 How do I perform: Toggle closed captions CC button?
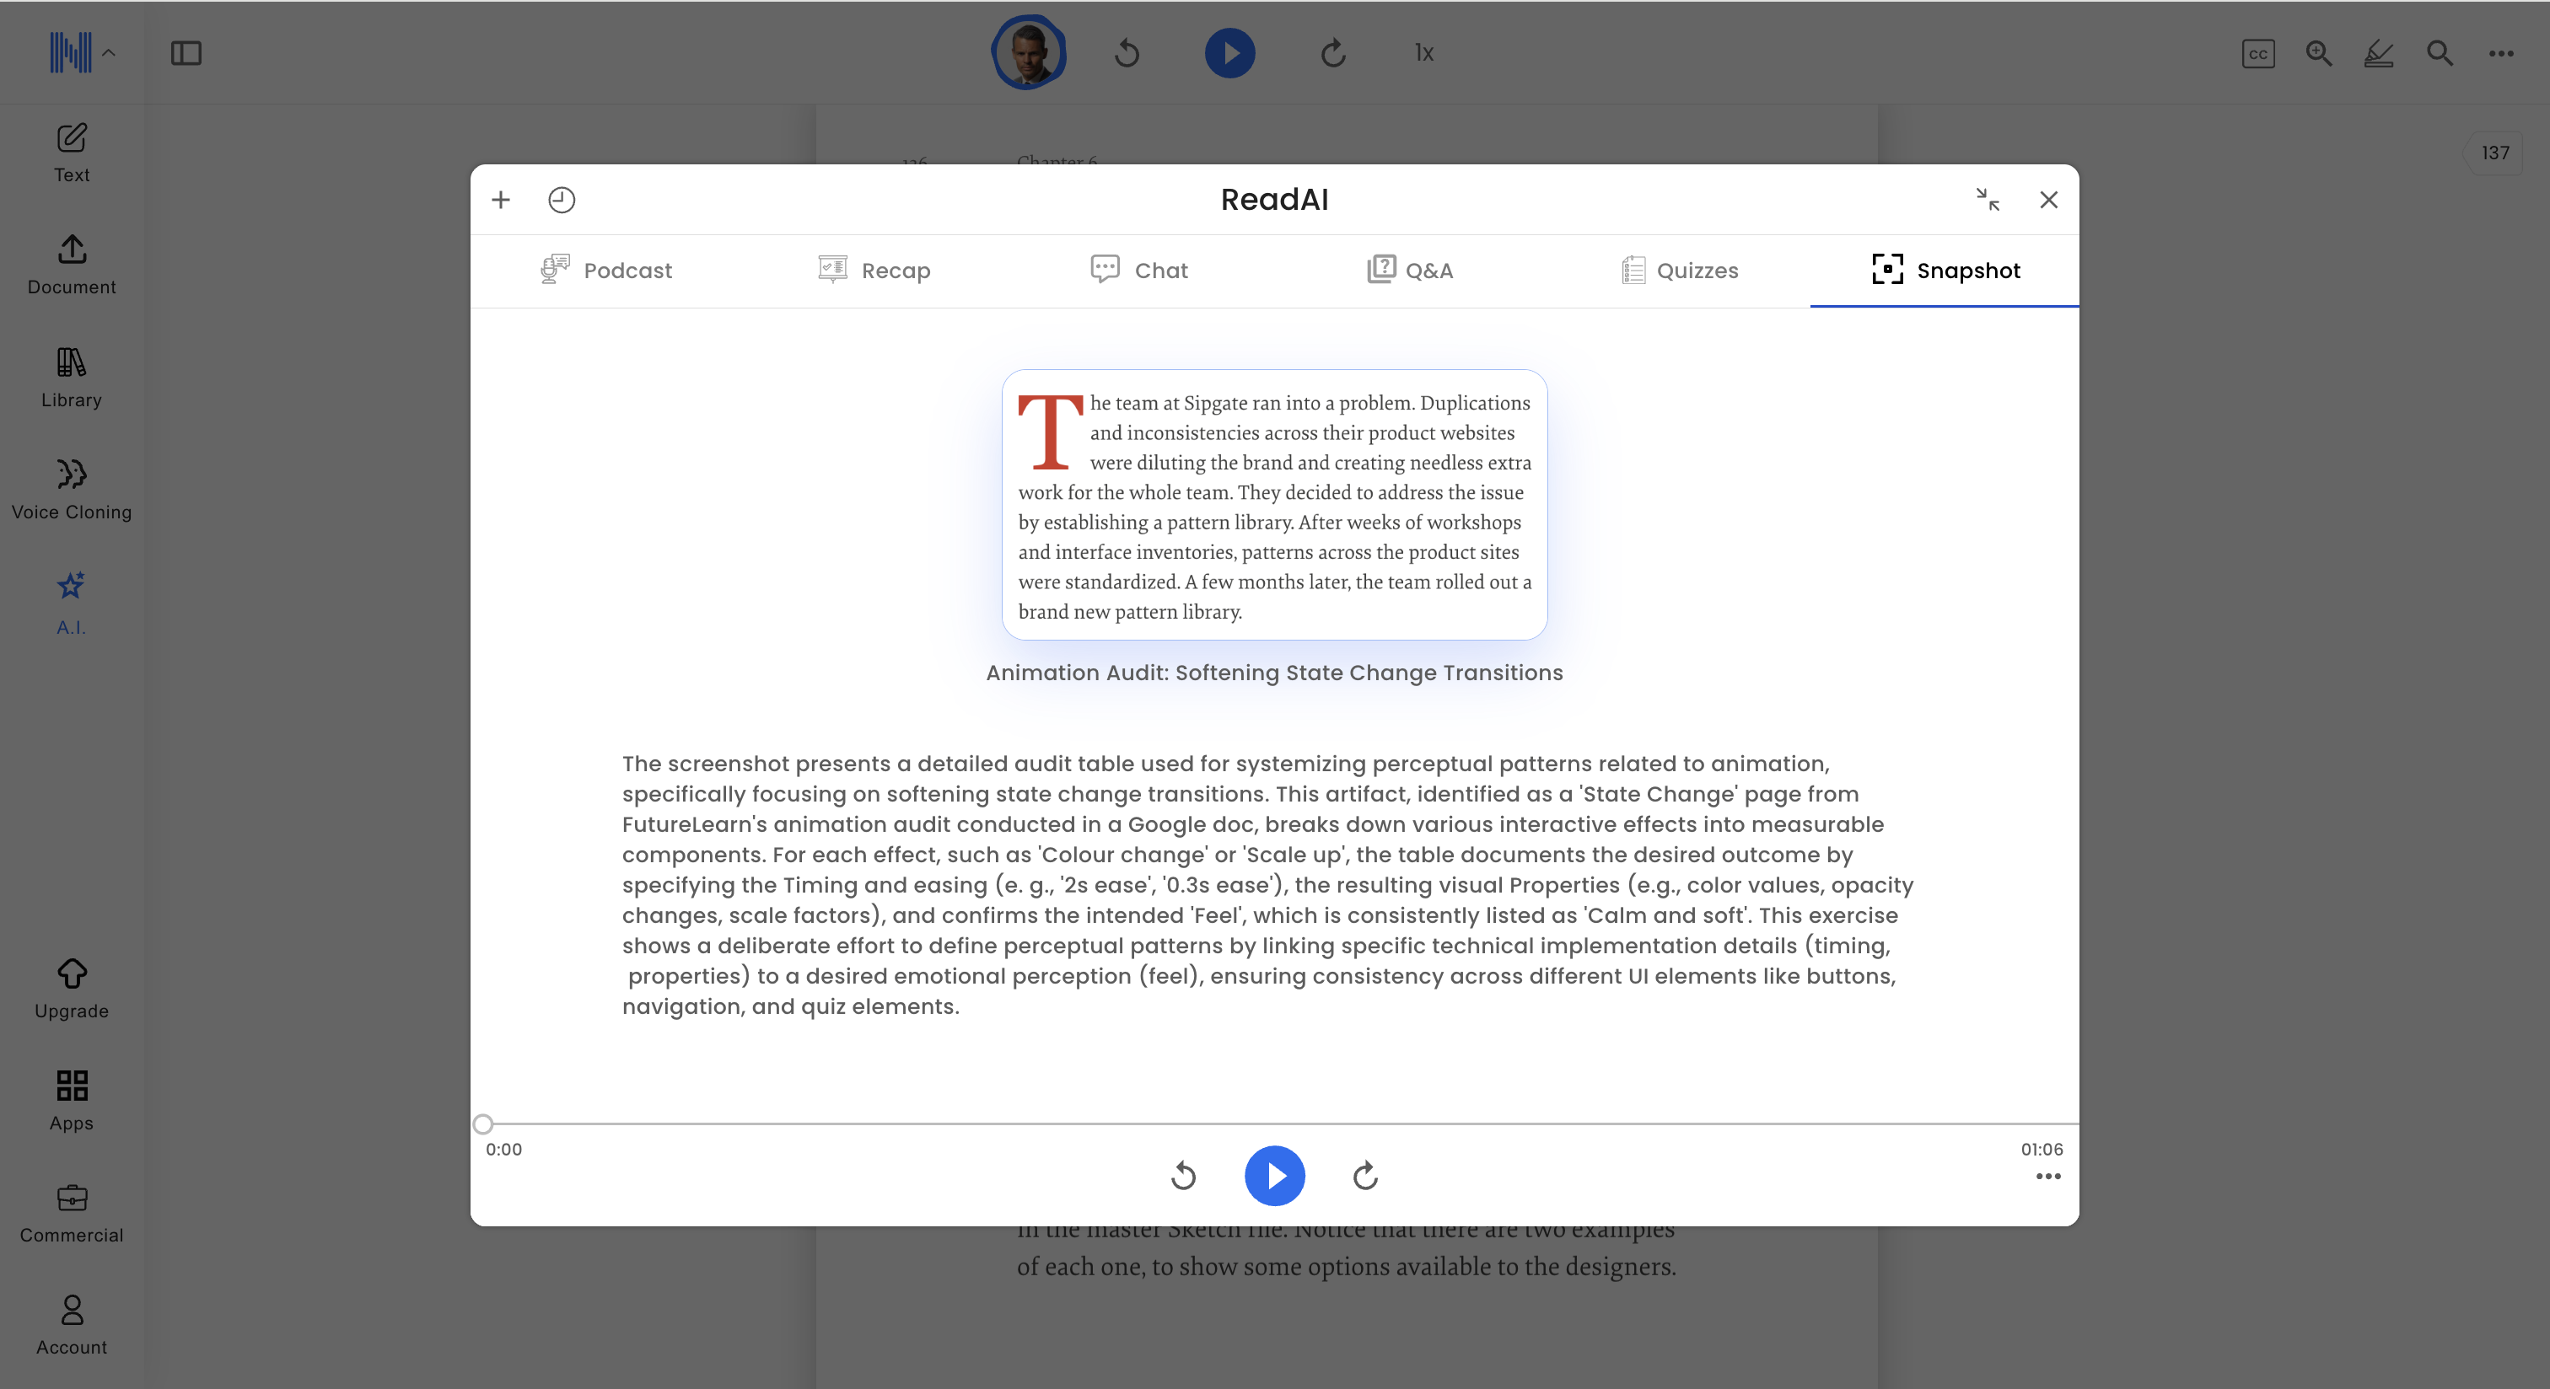click(2258, 53)
